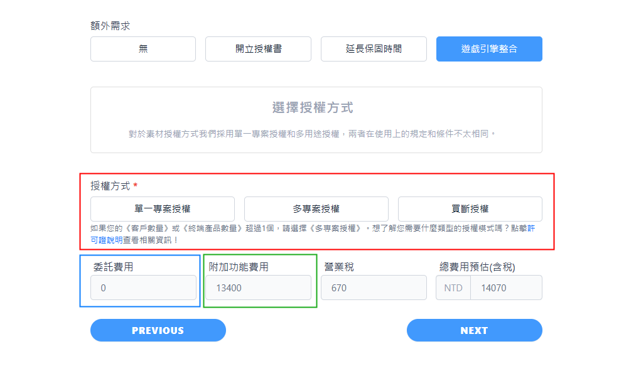Choose 買斷授權 licensing method

click(470, 209)
